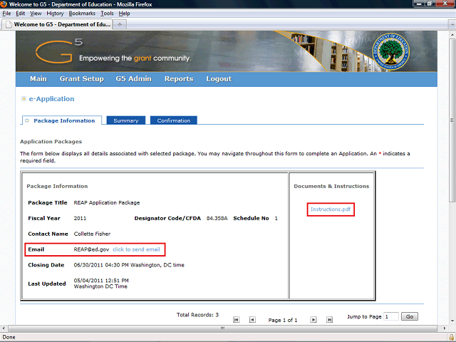Open the tab list dropdown arrow
Image resolution: width=456 pixels, height=342 pixels.
click(452, 24)
